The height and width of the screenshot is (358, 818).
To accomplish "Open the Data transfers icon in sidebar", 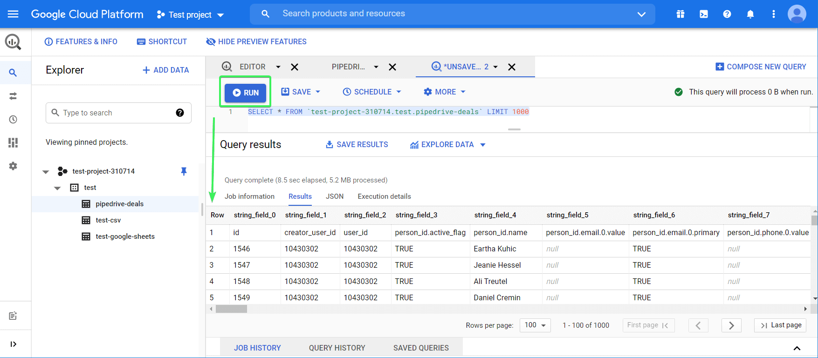I will [x=13, y=96].
